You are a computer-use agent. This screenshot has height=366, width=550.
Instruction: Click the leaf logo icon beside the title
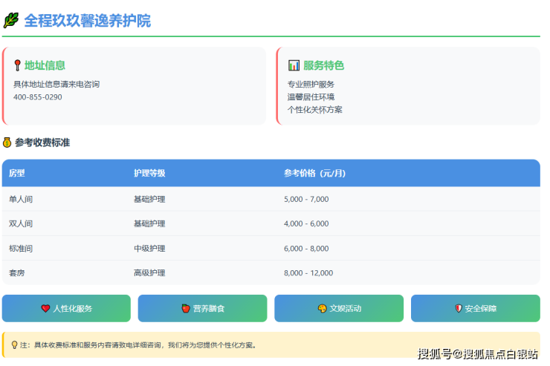(10, 21)
